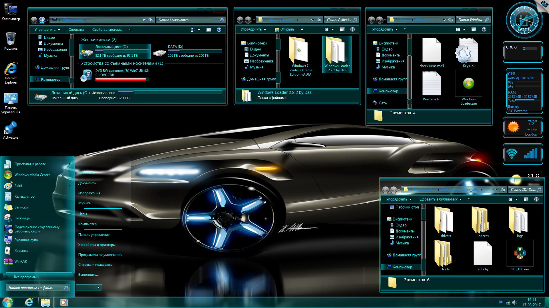This screenshot has width=549, height=308.
Task: Select Локальный диск (C:) drive
Action: (x=115, y=51)
